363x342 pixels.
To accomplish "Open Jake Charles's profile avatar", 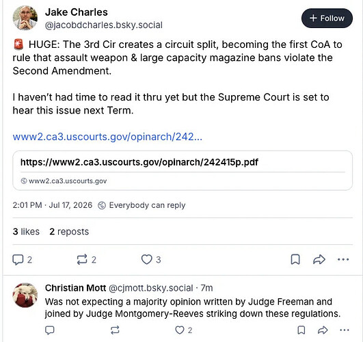I will [25, 18].
